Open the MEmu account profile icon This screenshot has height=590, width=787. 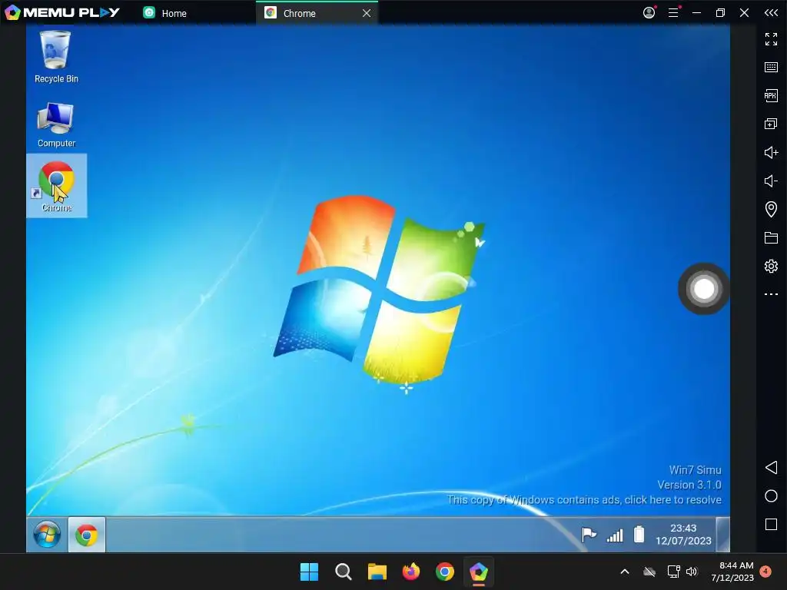click(x=649, y=12)
